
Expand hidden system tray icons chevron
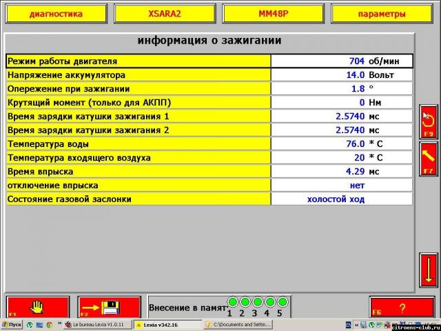(x=356, y=325)
